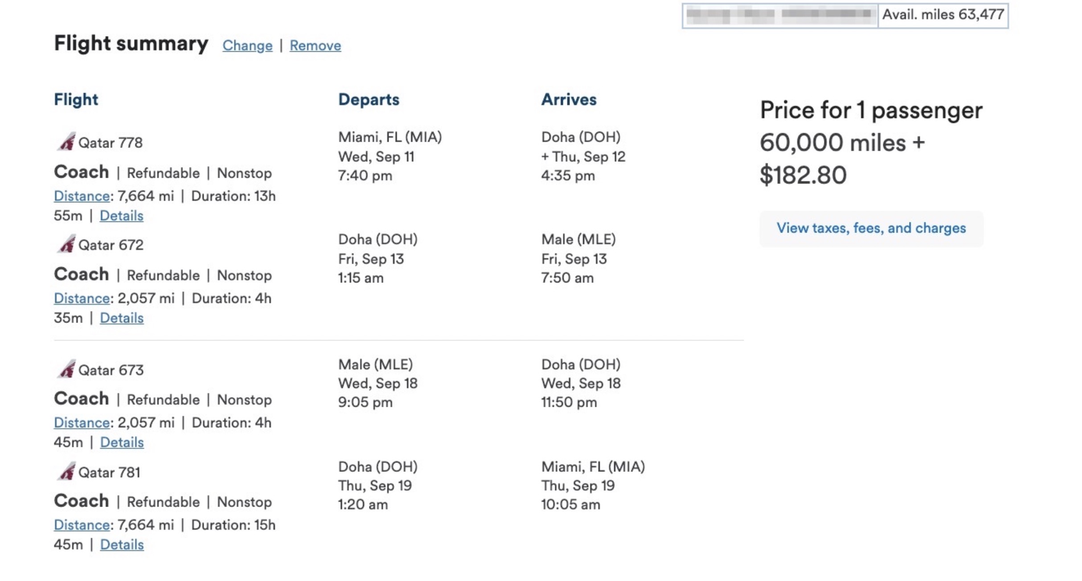Image resolution: width=1082 pixels, height=581 pixels.
Task: Click the Flight summary heading
Action: [x=131, y=44]
